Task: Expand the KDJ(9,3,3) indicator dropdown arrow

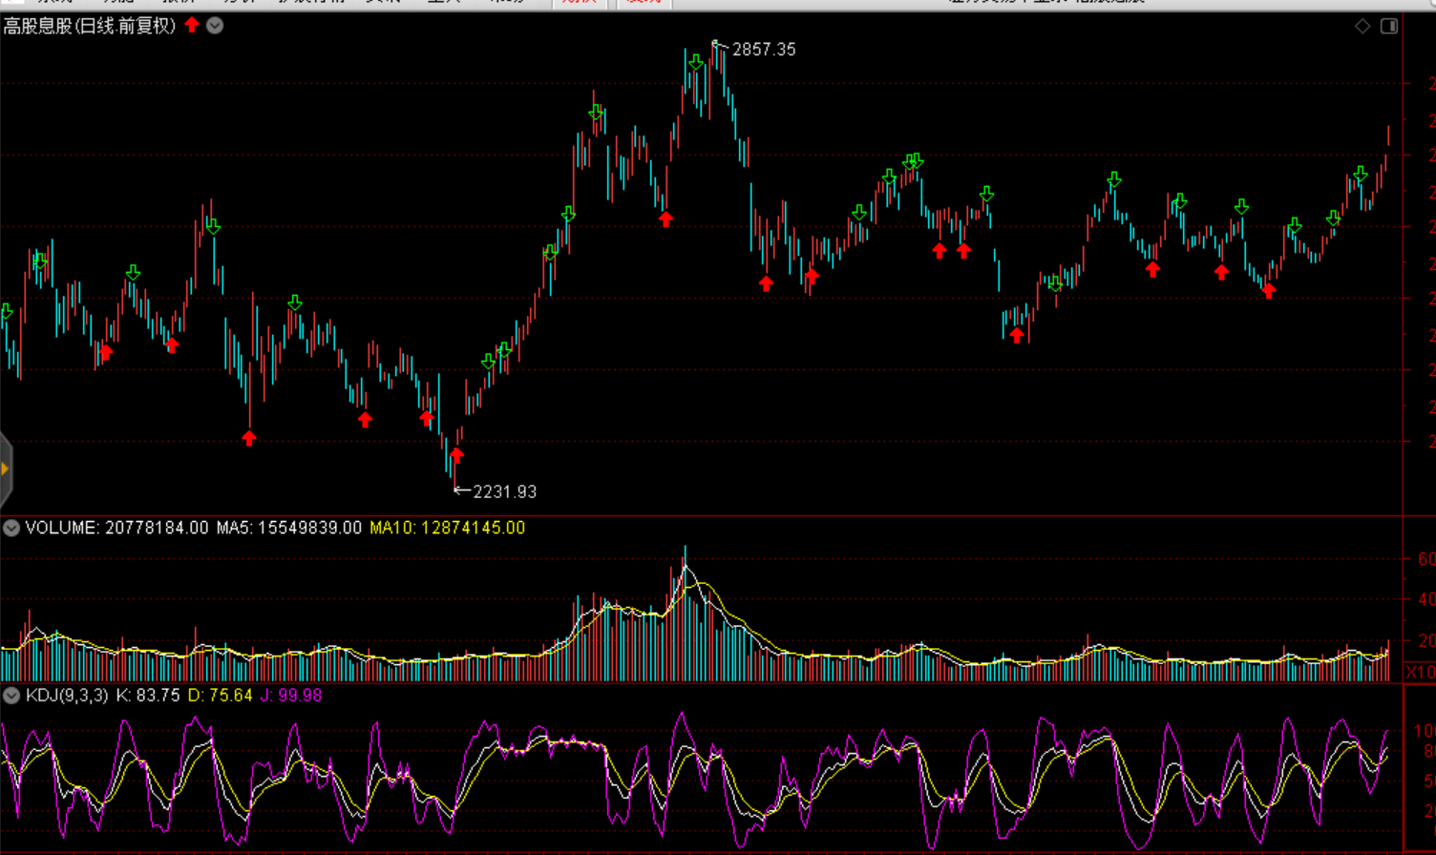Action: coord(11,696)
